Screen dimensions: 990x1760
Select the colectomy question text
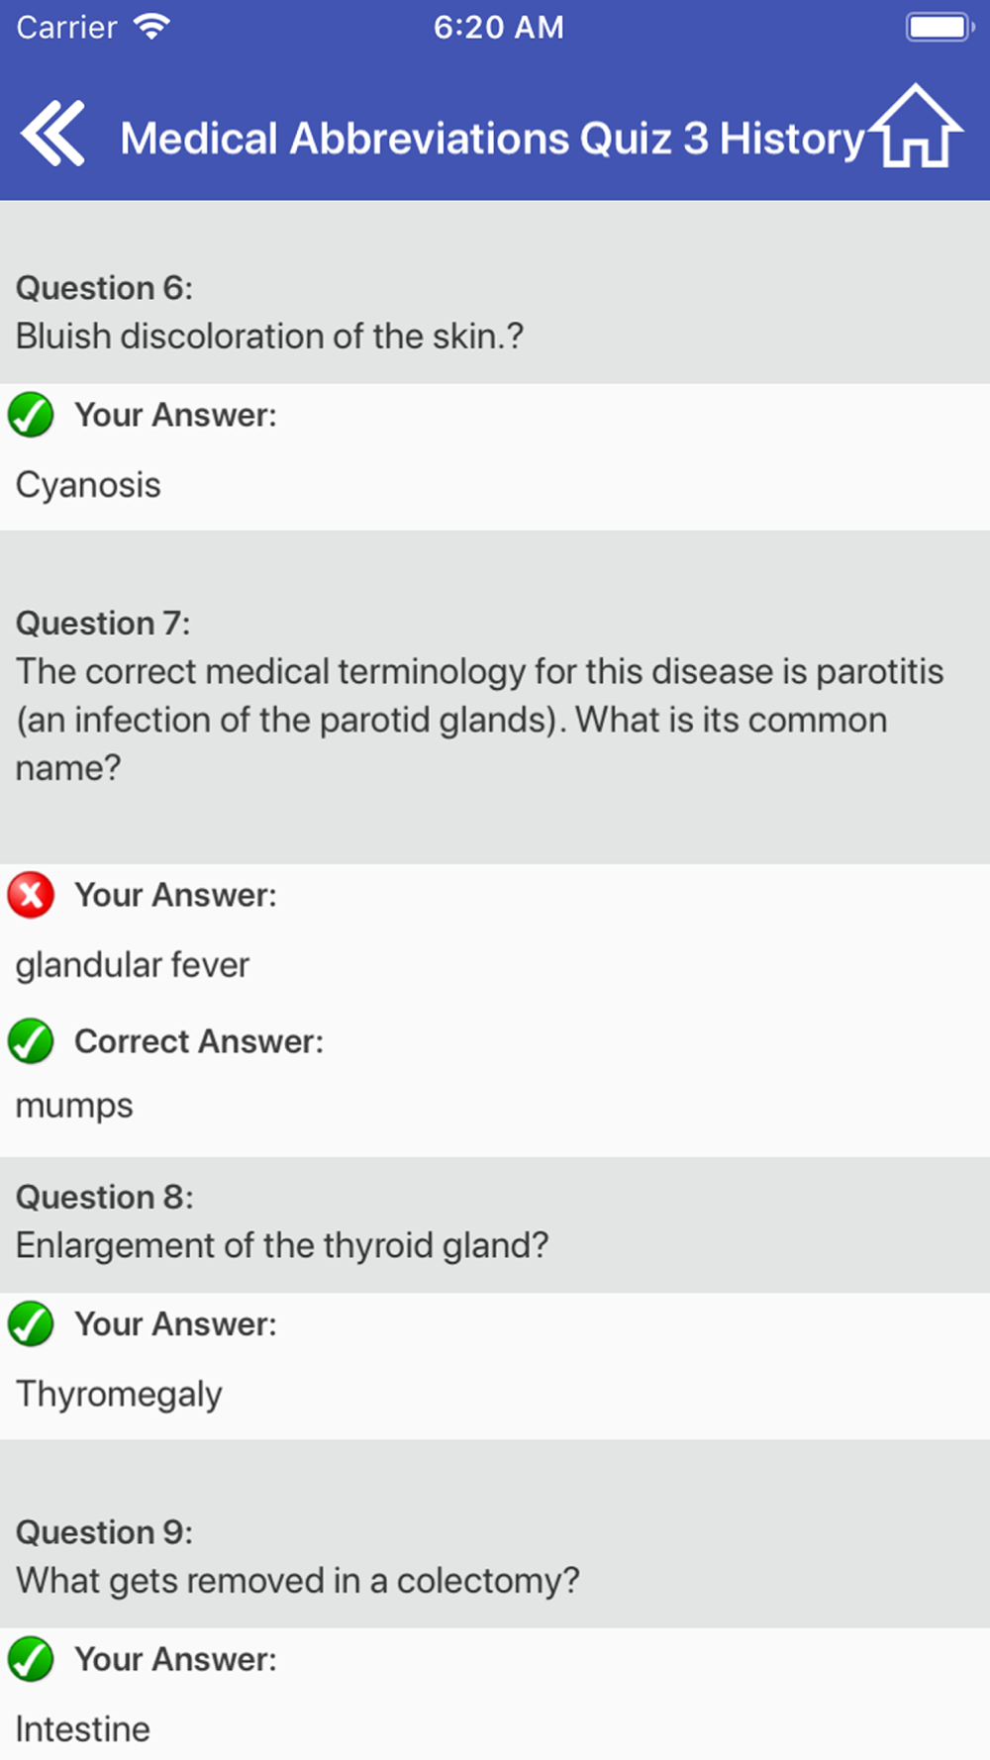pyautogui.click(x=298, y=1581)
